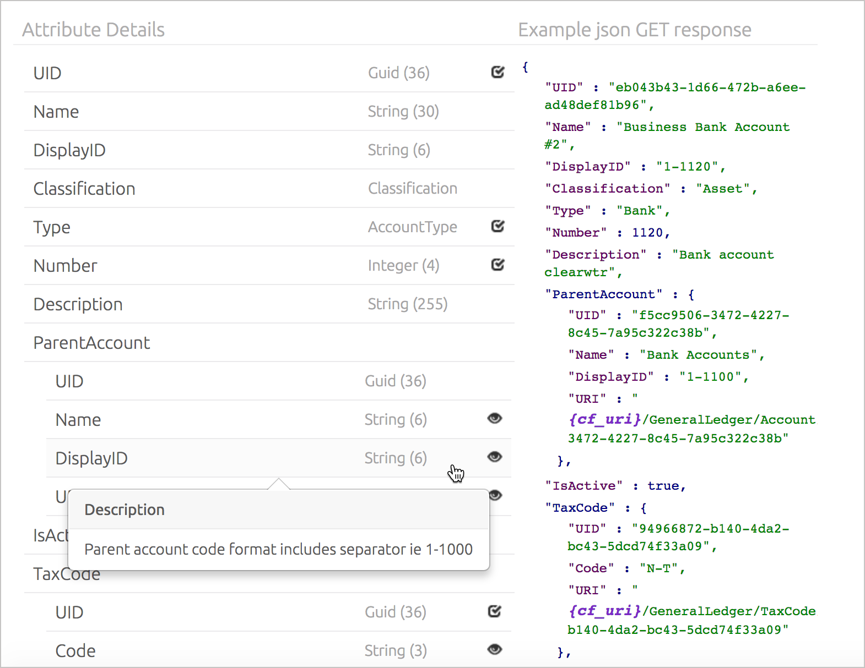This screenshot has height=668, width=865.
Task: Expand the ParentAccount attribute group row
Action: click(91, 343)
